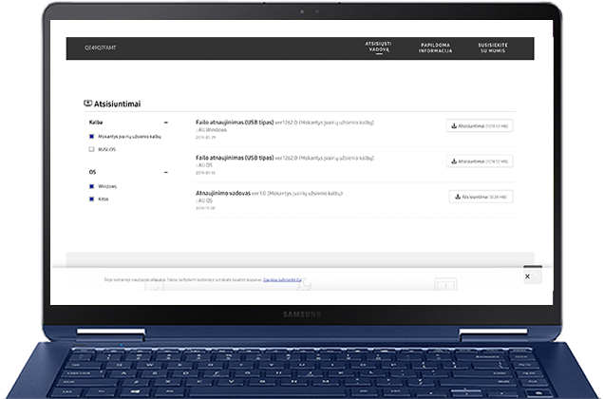The height and width of the screenshot is (399, 604).
Task: Collapse the Kalba filter section
Action: point(166,123)
